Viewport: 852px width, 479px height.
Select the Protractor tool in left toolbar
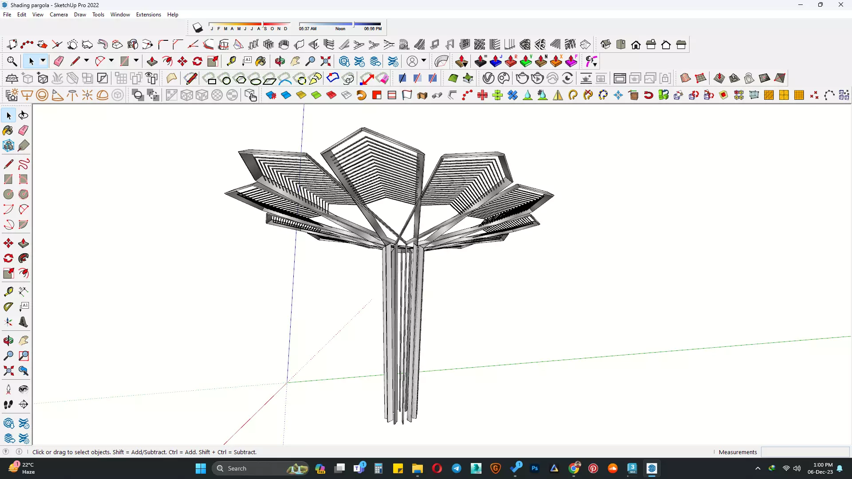[8, 306]
